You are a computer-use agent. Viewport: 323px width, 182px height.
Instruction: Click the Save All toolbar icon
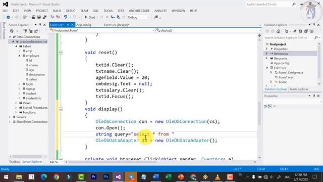[x=44, y=17]
